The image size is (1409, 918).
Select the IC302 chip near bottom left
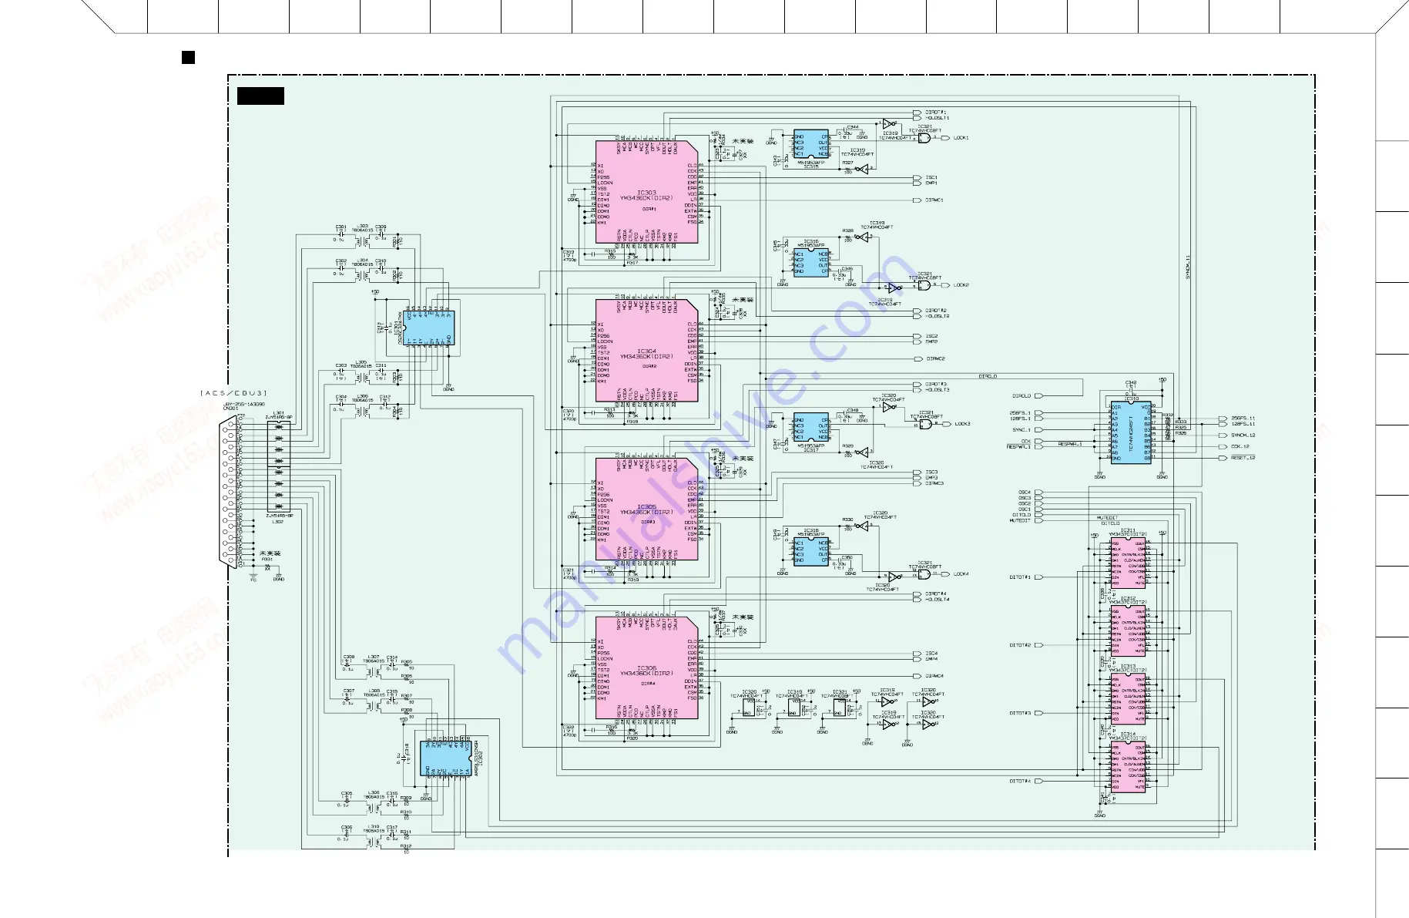point(446,758)
